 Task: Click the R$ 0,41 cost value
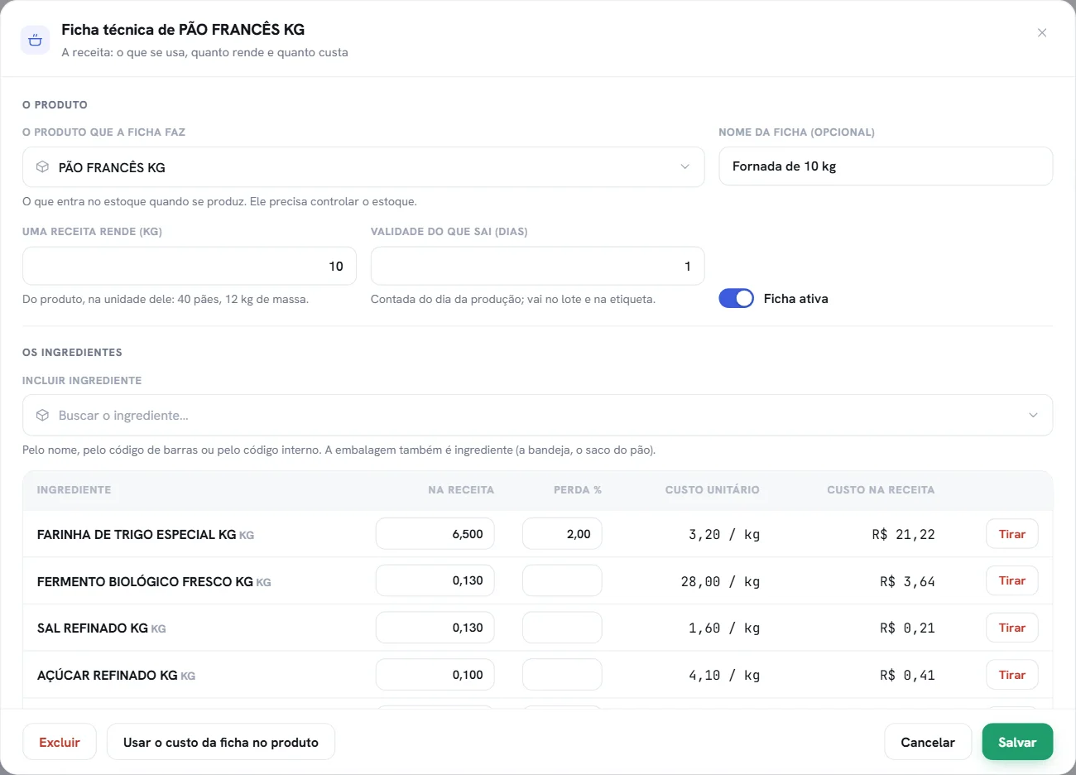[907, 676]
